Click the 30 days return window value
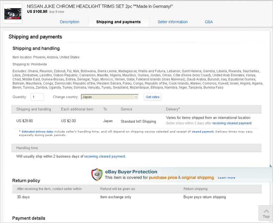 [x=23, y=197]
